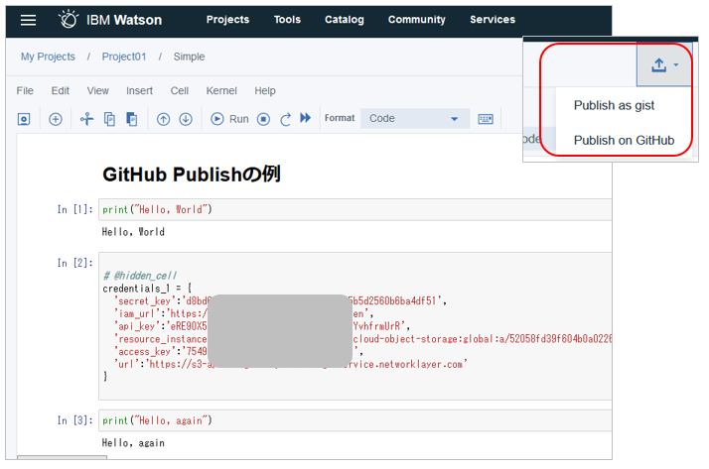The height and width of the screenshot is (469, 709).
Task: Select Publish on GitHub
Action: point(624,141)
